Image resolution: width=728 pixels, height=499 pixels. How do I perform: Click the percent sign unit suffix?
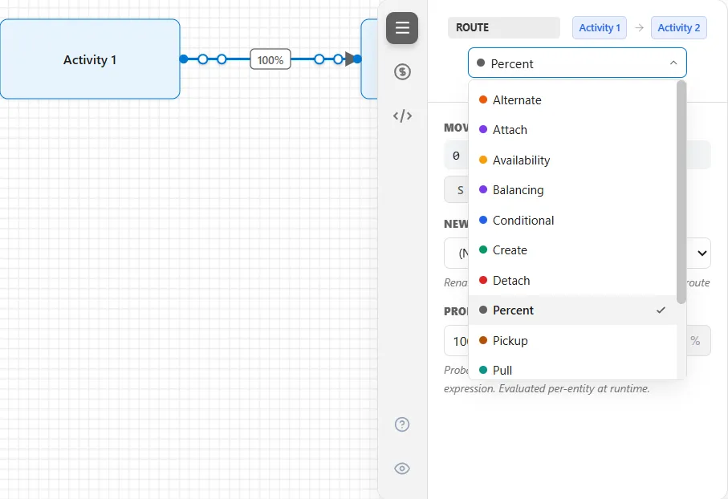(695, 341)
